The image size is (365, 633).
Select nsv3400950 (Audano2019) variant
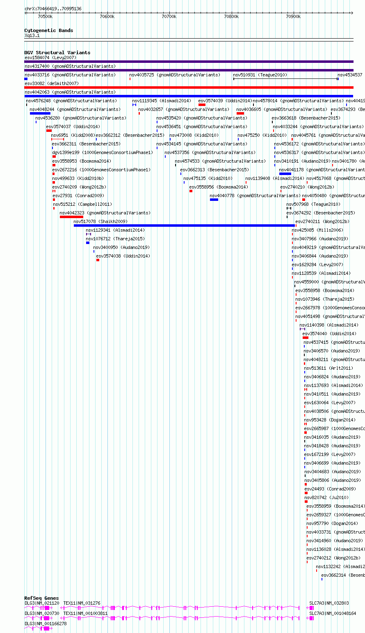point(121,247)
